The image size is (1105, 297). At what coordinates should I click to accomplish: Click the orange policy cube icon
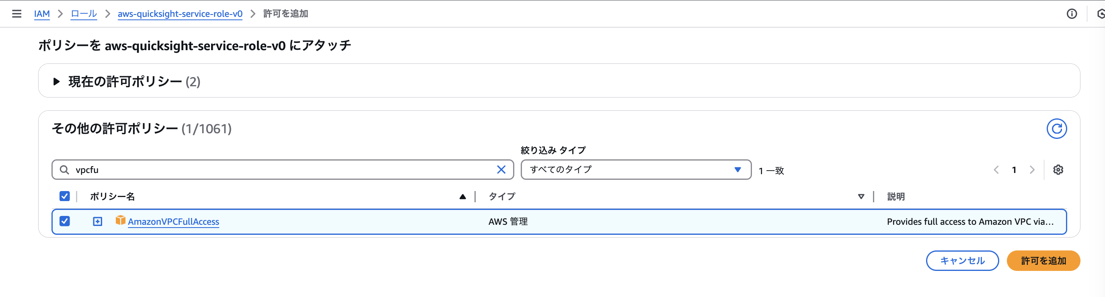click(x=120, y=220)
